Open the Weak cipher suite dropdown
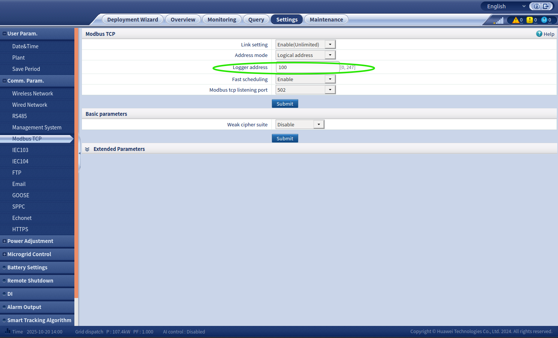The height and width of the screenshot is (338, 558). (x=319, y=124)
